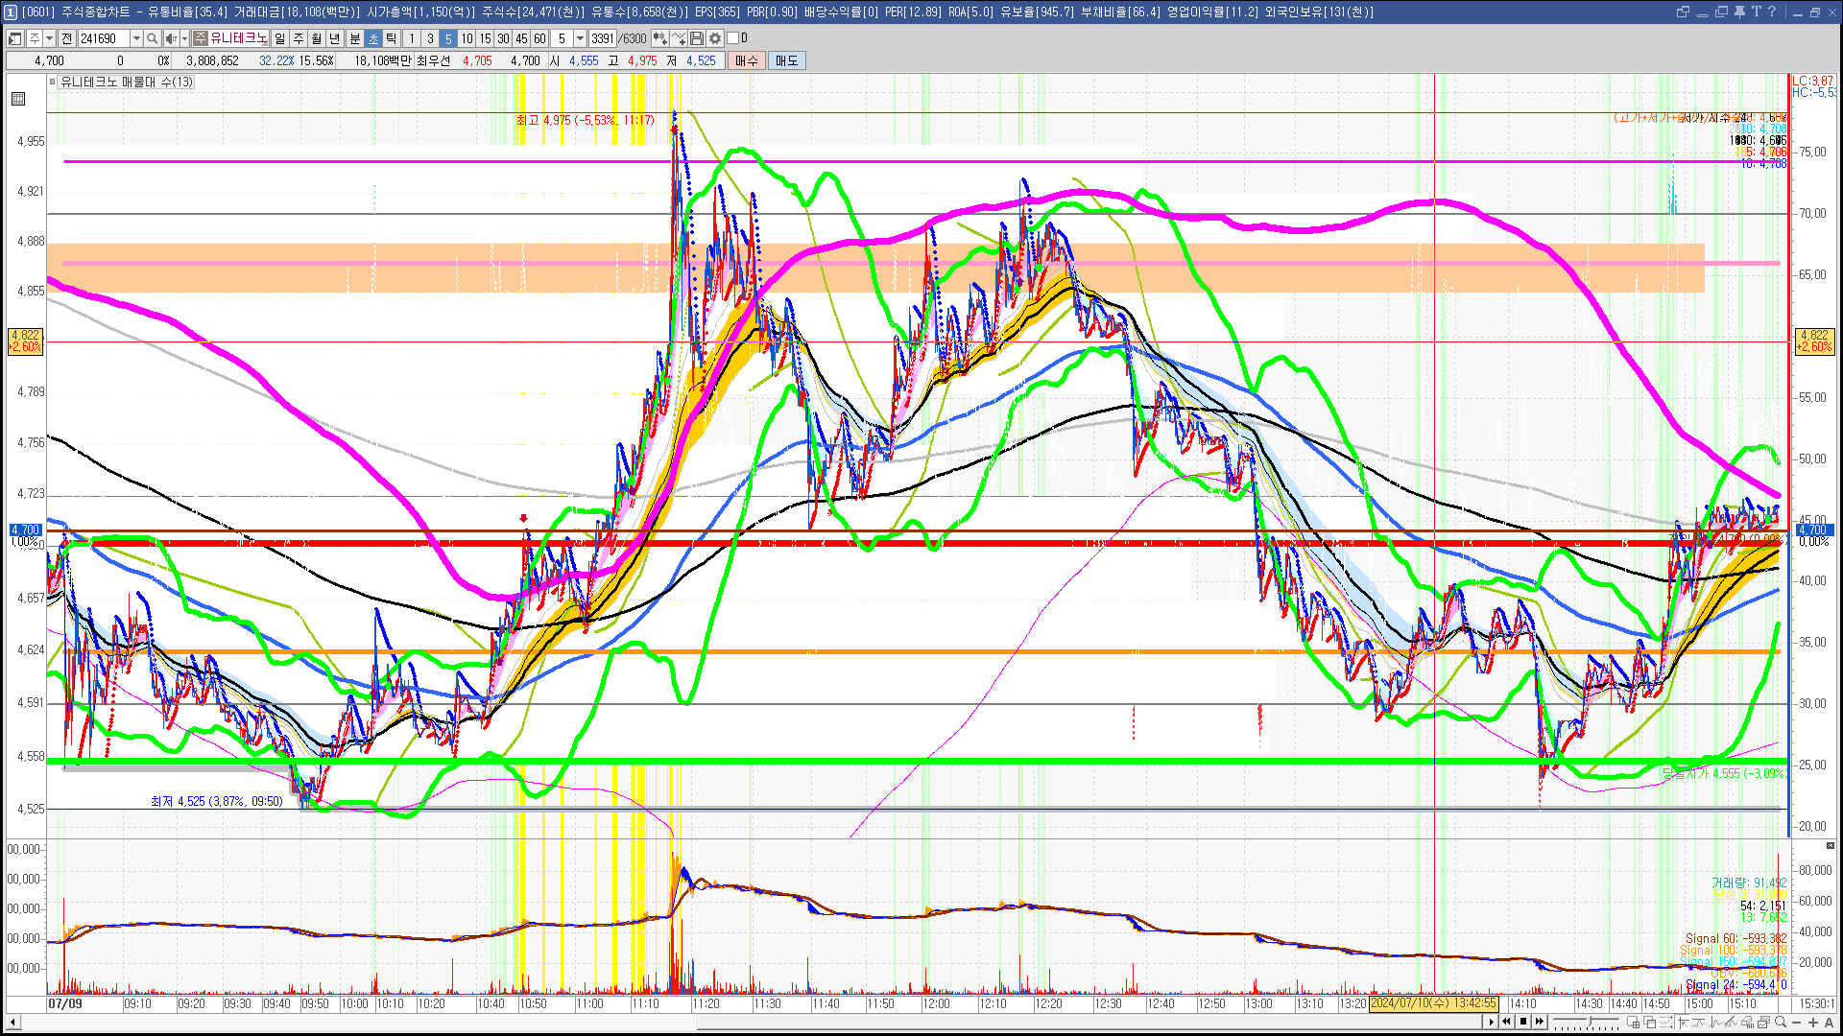
Task: Toggle the 전 button beside stock code
Action: coord(66,38)
